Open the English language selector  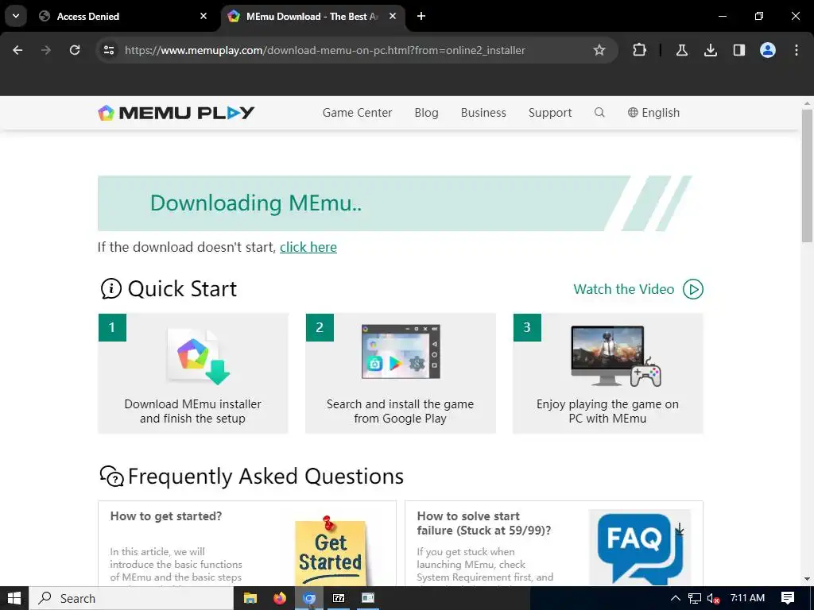653,113
